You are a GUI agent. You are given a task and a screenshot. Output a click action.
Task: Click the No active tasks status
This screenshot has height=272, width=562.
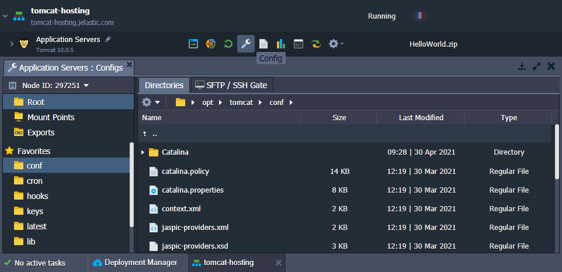pyautogui.click(x=35, y=263)
